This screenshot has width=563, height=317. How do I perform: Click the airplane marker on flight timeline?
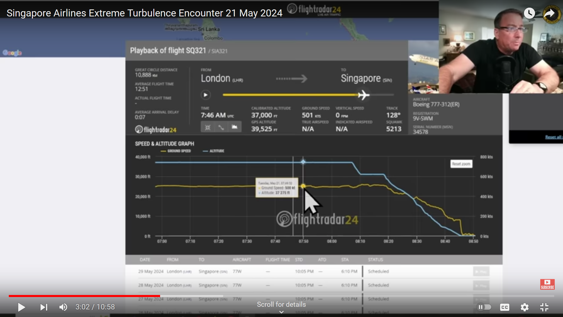click(363, 95)
